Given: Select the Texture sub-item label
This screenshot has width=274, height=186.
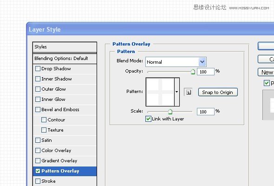Looking at the screenshot, I should [55, 130].
